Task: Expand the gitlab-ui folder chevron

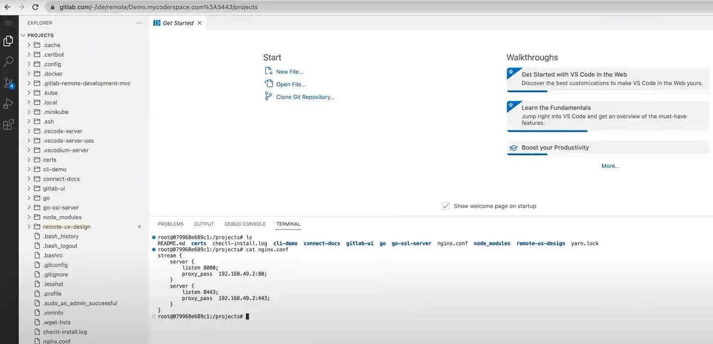Action: tap(29, 189)
